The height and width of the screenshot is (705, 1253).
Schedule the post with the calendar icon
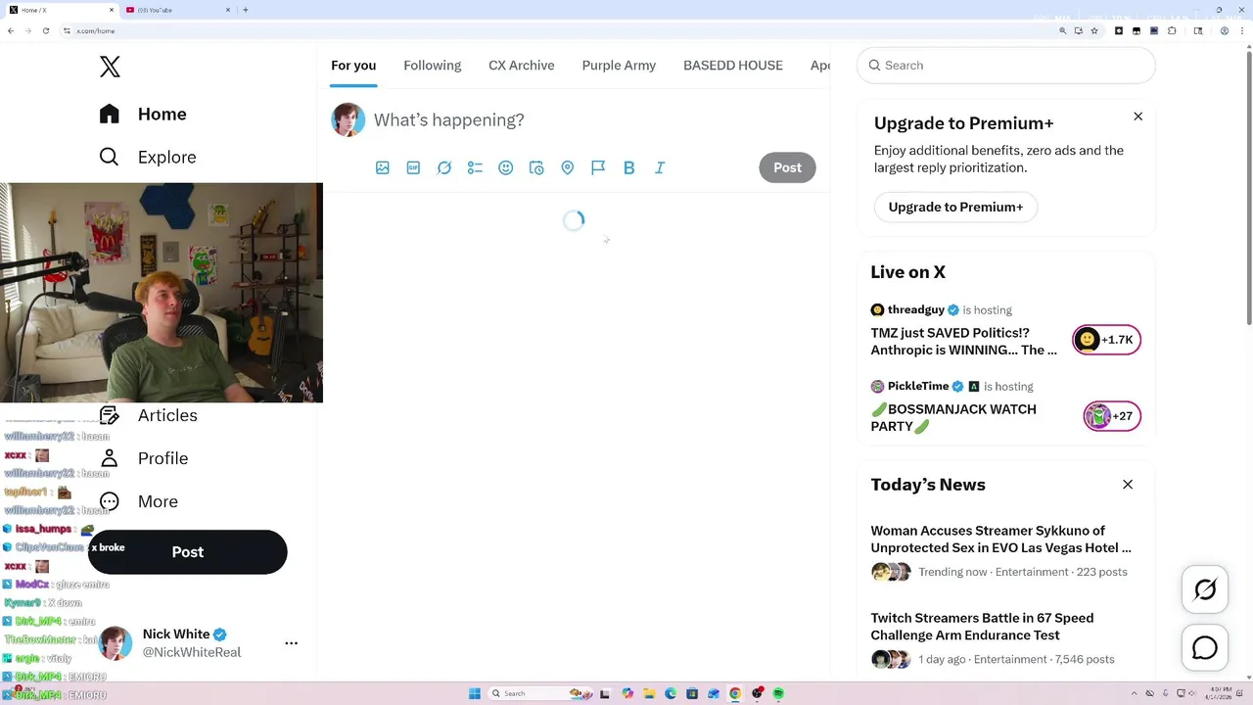(536, 167)
